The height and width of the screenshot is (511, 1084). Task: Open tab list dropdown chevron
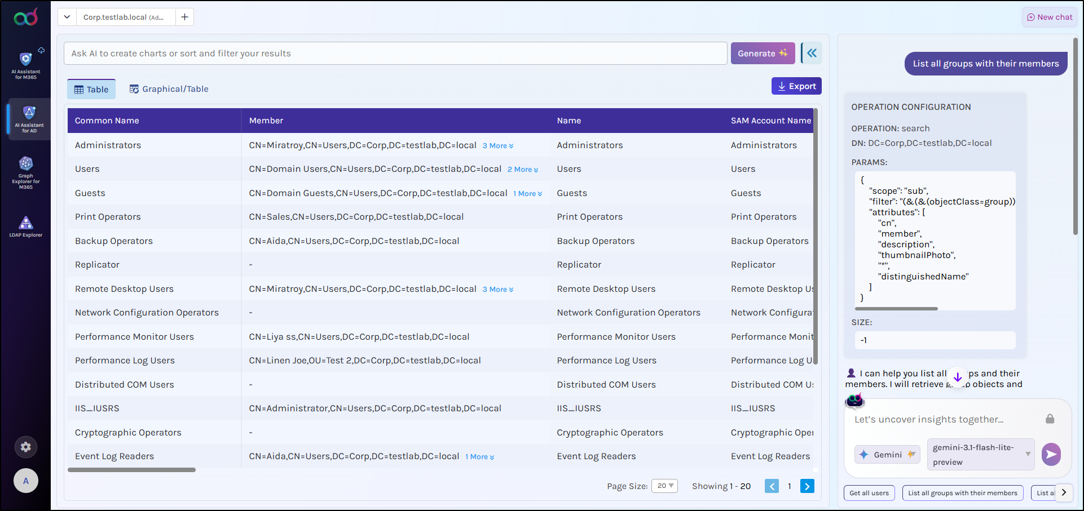click(67, 17)
